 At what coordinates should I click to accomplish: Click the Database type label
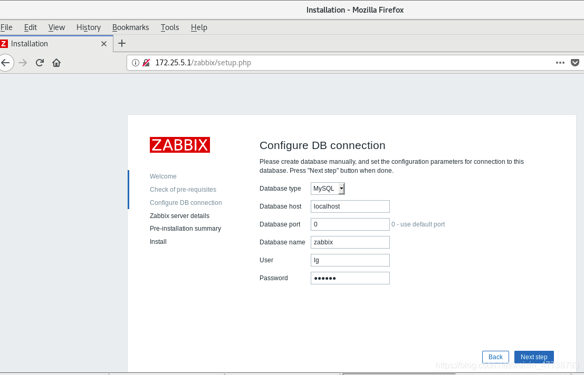point(280,189)
